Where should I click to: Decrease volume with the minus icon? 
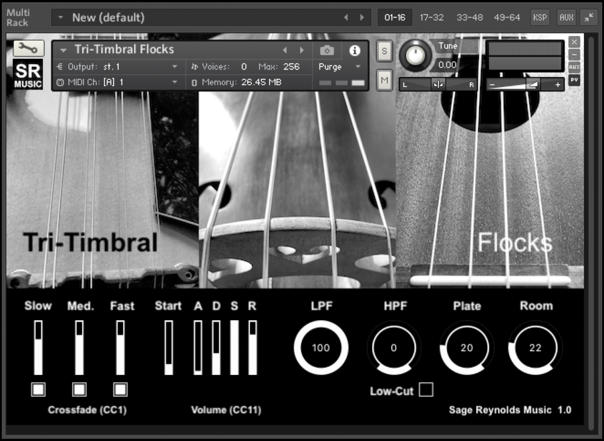pos(492,85)
